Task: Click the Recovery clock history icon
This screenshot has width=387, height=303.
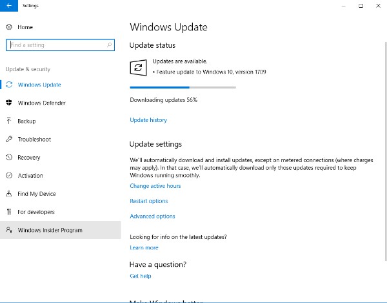Action: point(9,157)
